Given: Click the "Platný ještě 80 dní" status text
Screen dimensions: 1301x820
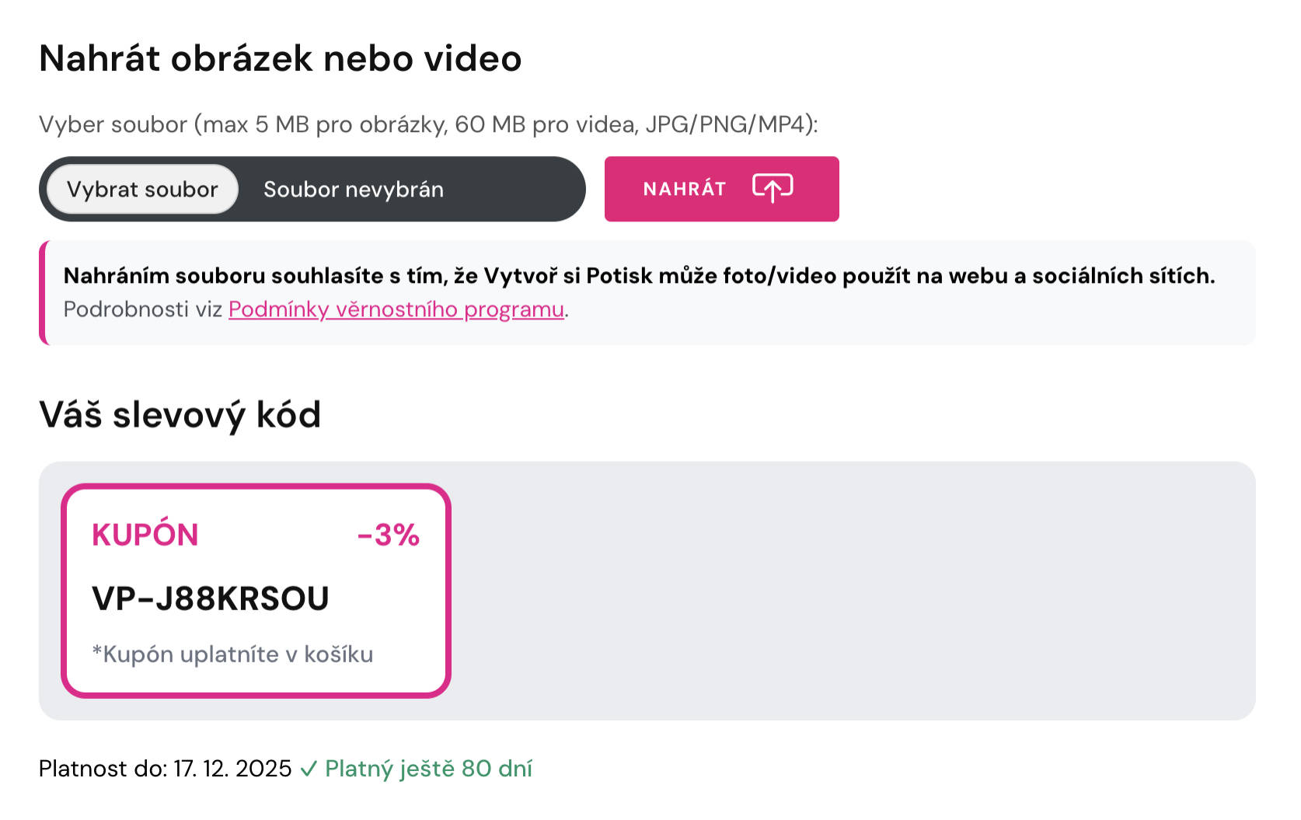Looking at the screenshot, I should coord(428,769).
